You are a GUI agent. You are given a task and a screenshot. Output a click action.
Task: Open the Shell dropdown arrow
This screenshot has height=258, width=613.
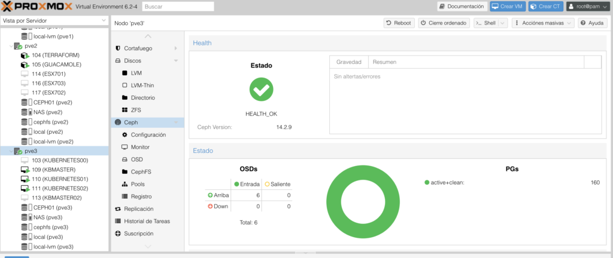point(503,23)
